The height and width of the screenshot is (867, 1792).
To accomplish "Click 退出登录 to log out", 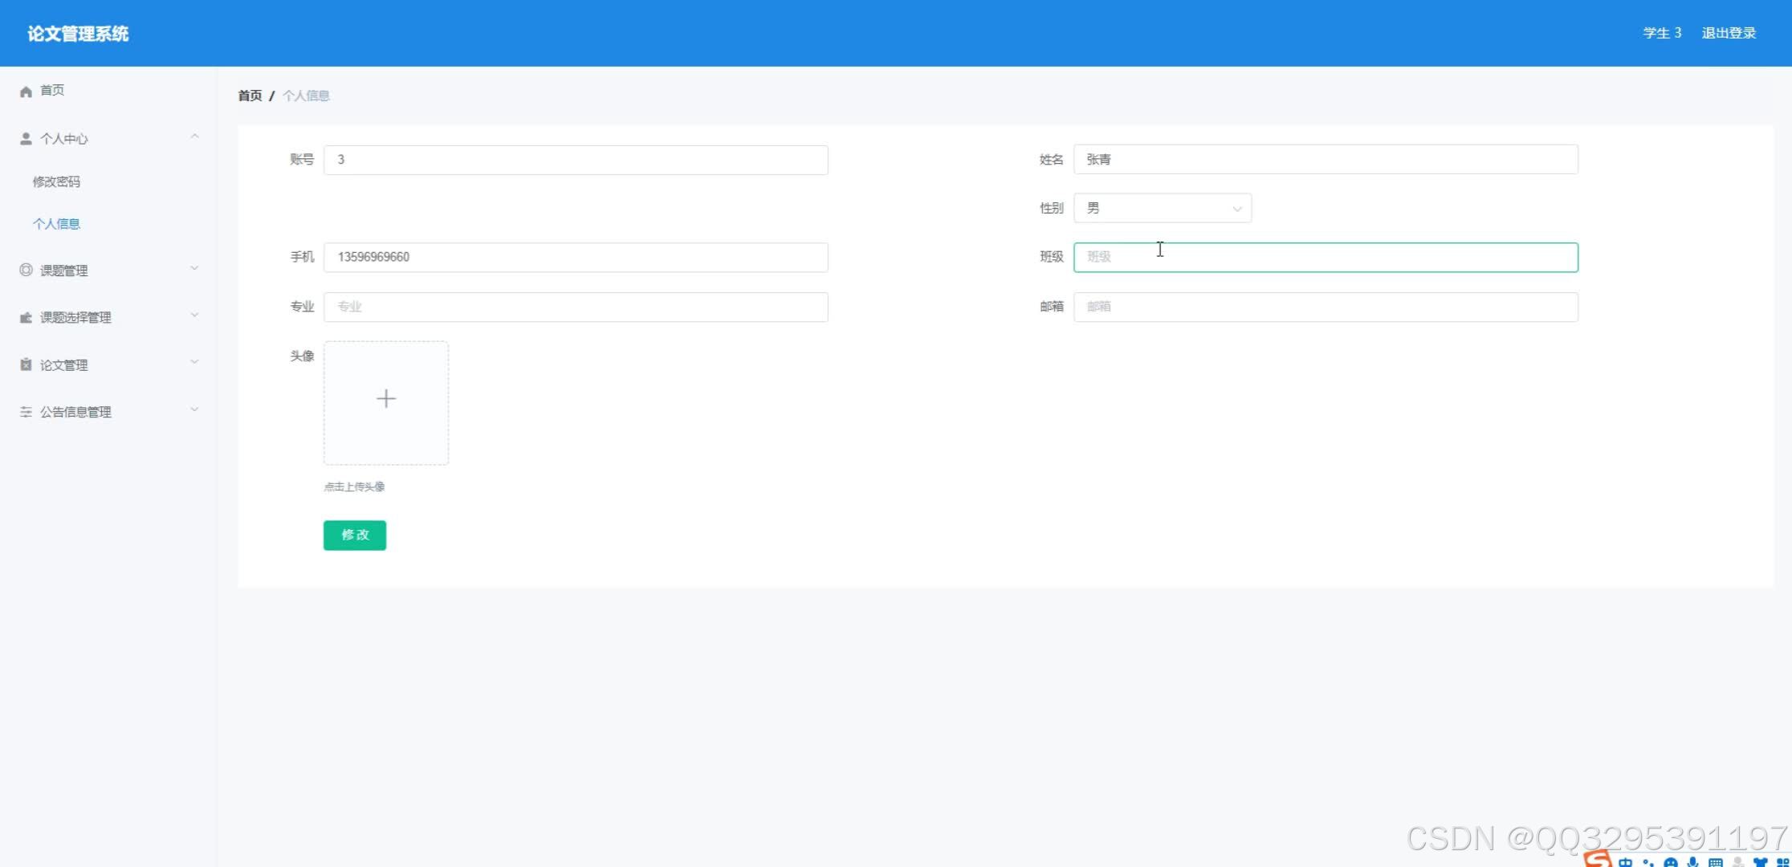I will 1729,34.
